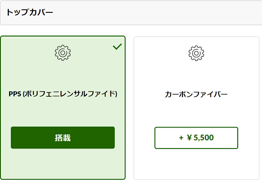
Task: Collapse the トップカバー section header
Action: click(x=131, y=13)
